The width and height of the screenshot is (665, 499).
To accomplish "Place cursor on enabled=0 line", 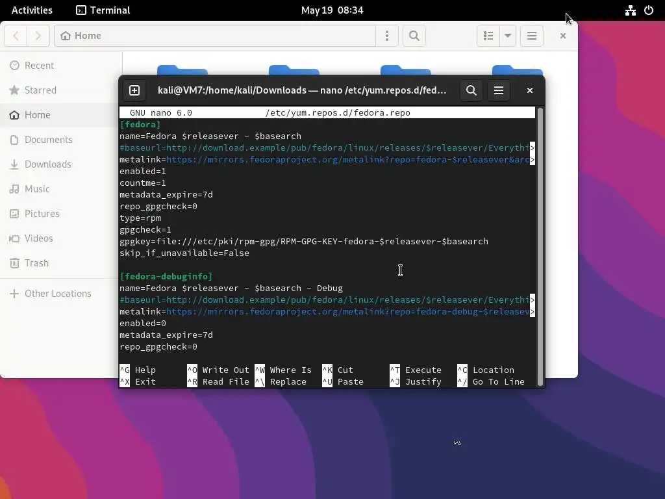I will 143,324.
